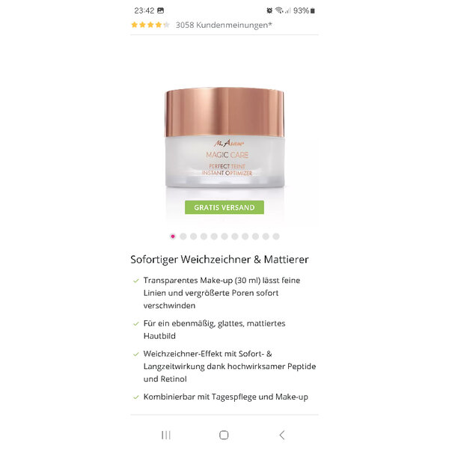This screenshot has width=449, height=449.
Task: Select the last image carousel dot
Action: [276, 236]
